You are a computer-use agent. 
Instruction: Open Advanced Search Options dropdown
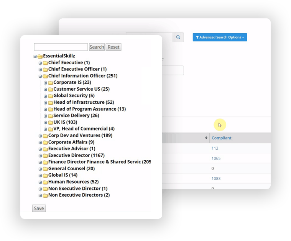click(220, 37)
